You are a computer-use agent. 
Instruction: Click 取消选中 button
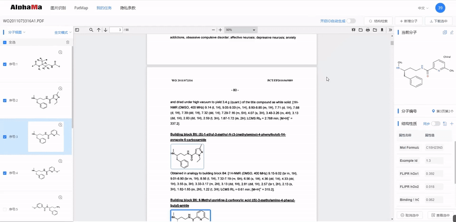[410, 215]
